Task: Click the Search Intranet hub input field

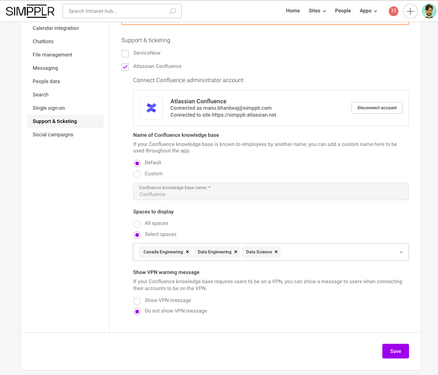Action: click(115, 11)
